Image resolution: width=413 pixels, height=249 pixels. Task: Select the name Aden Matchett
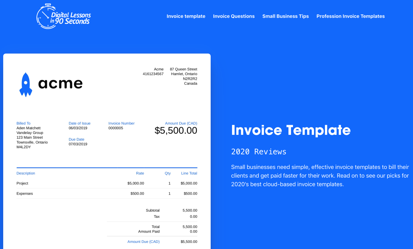coord(29,128)
